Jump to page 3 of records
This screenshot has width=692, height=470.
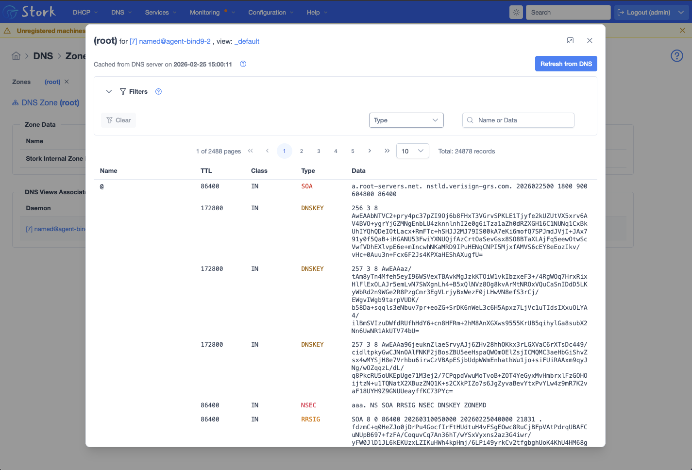pyautogui.click(x=319, y=151)
